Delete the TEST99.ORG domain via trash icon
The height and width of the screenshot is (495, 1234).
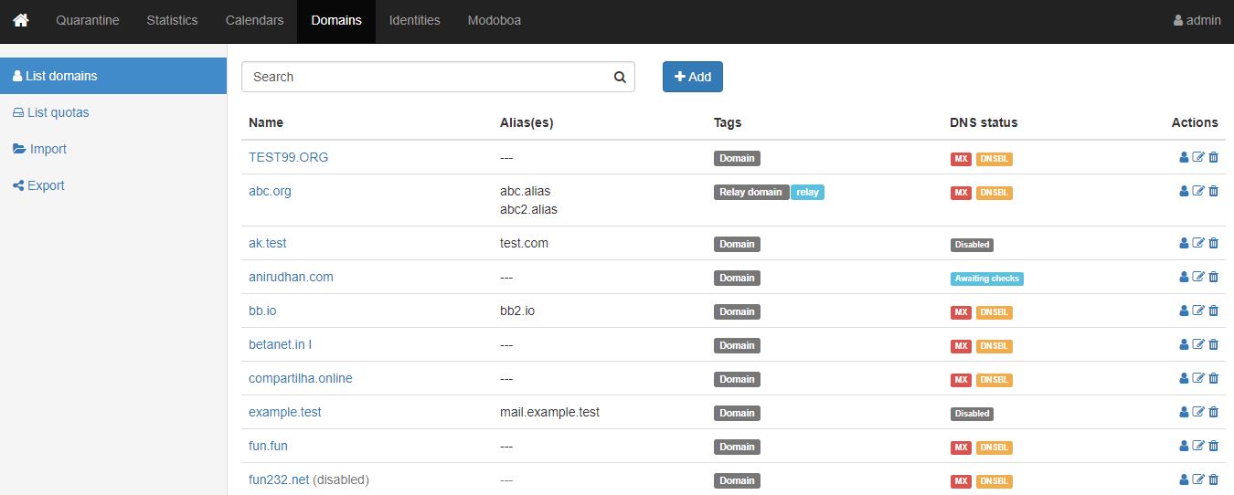point(1214,158)
